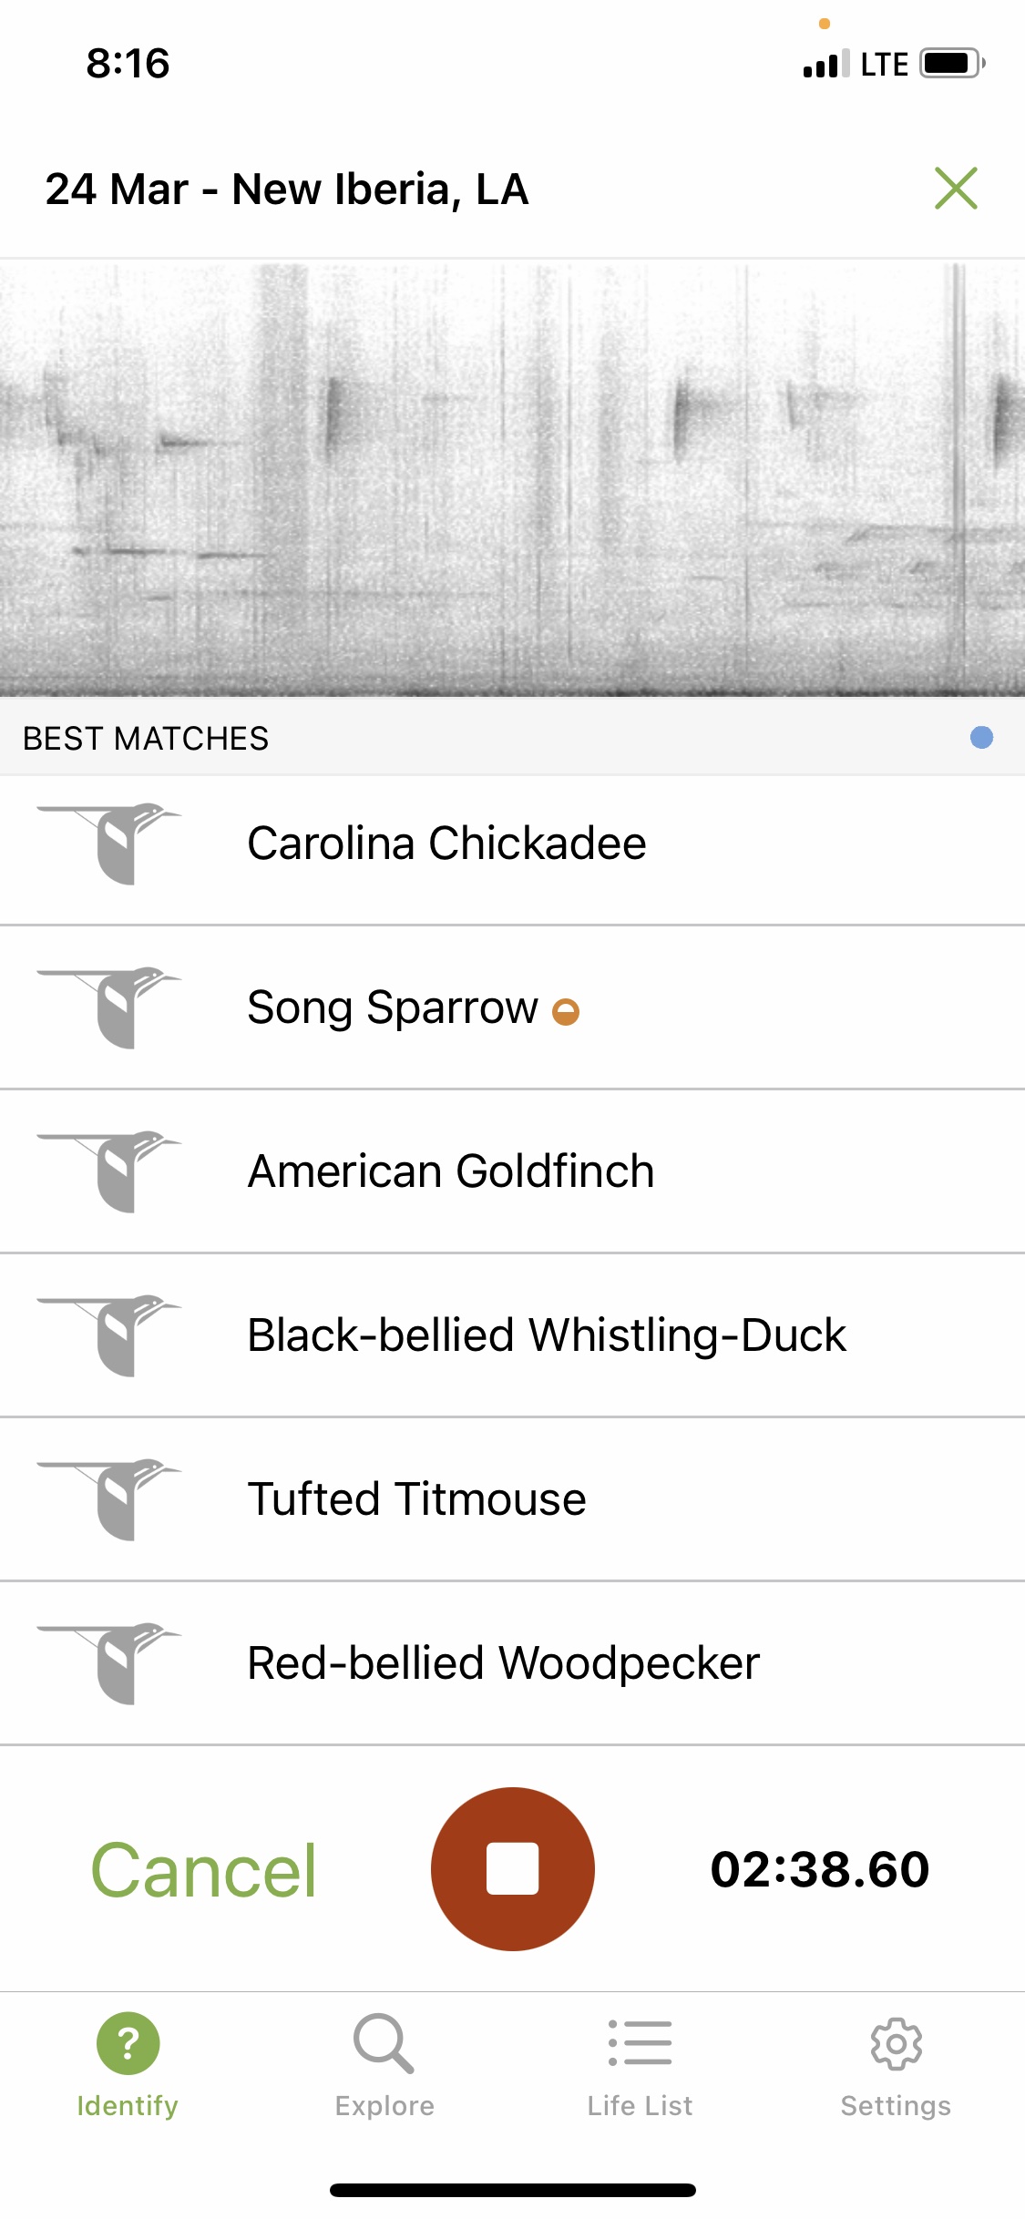Tap the bird icon beside Carolina Chickadee

pyautogui.click(x=114, y=844)
